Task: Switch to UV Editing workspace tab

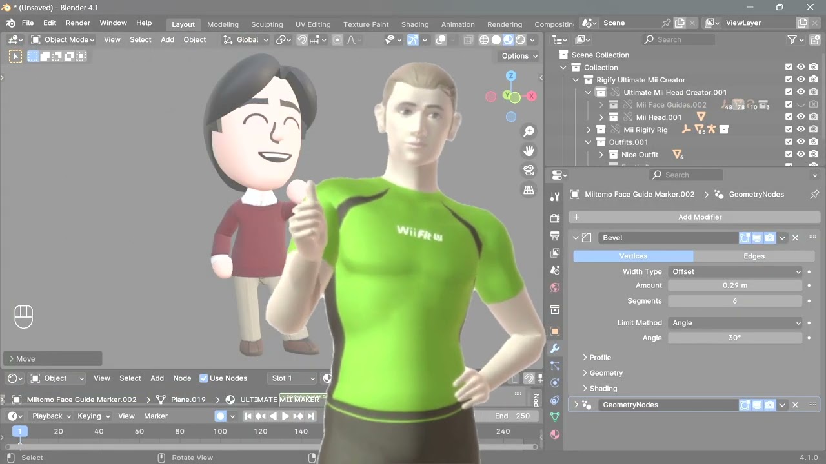Action: 313,24
